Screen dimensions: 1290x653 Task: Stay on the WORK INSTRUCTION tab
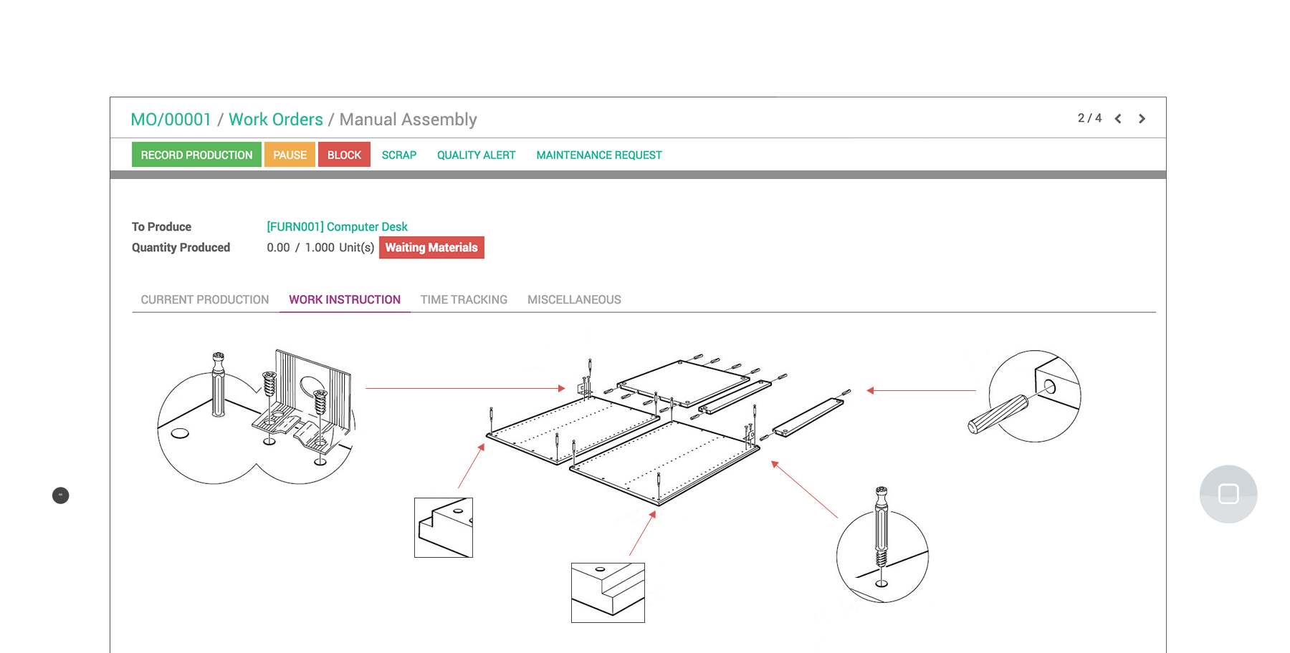(344, 299)
